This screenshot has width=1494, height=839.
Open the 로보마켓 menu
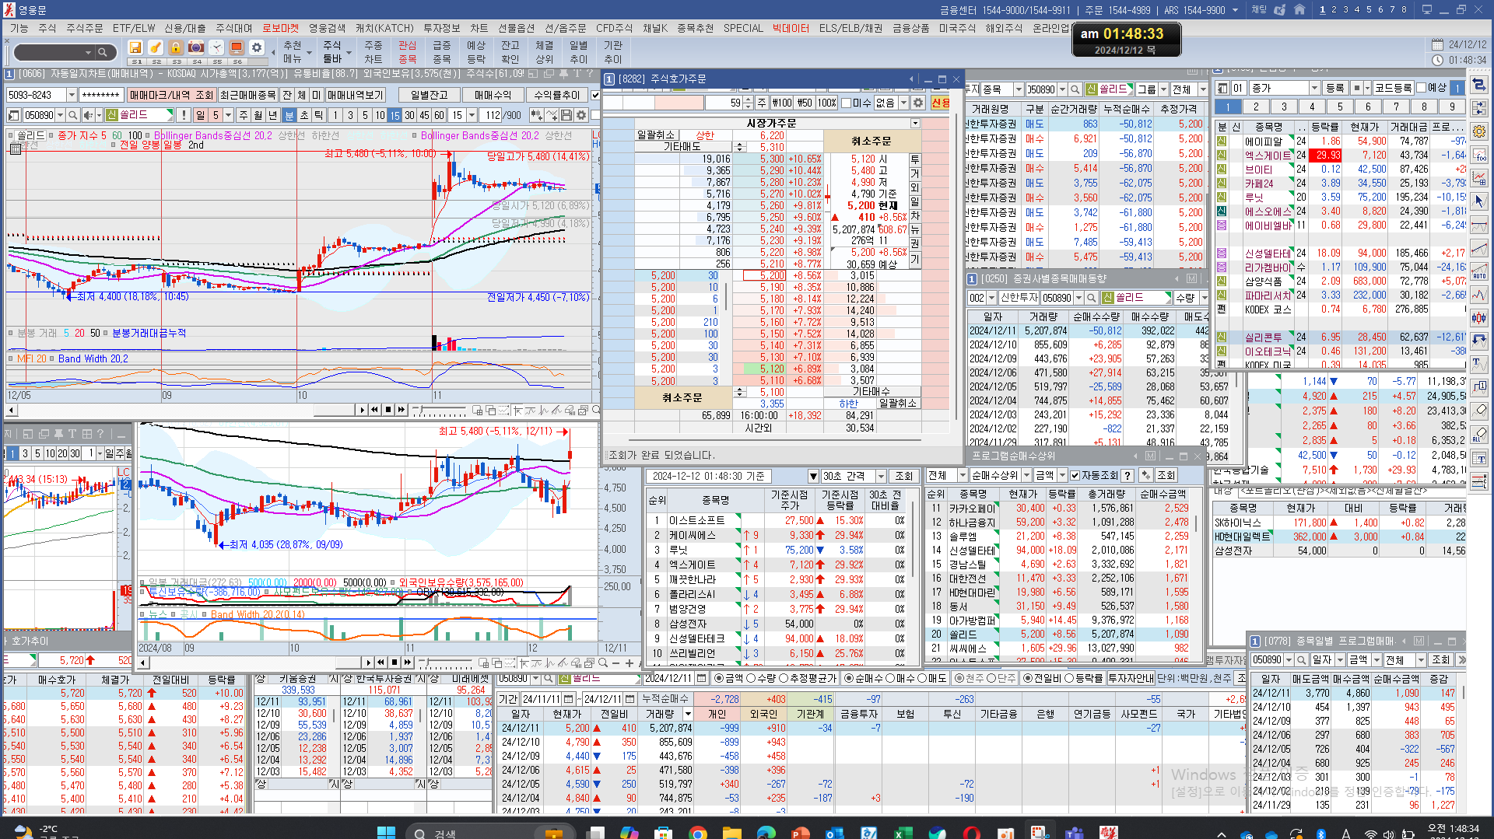coord(280,28)
